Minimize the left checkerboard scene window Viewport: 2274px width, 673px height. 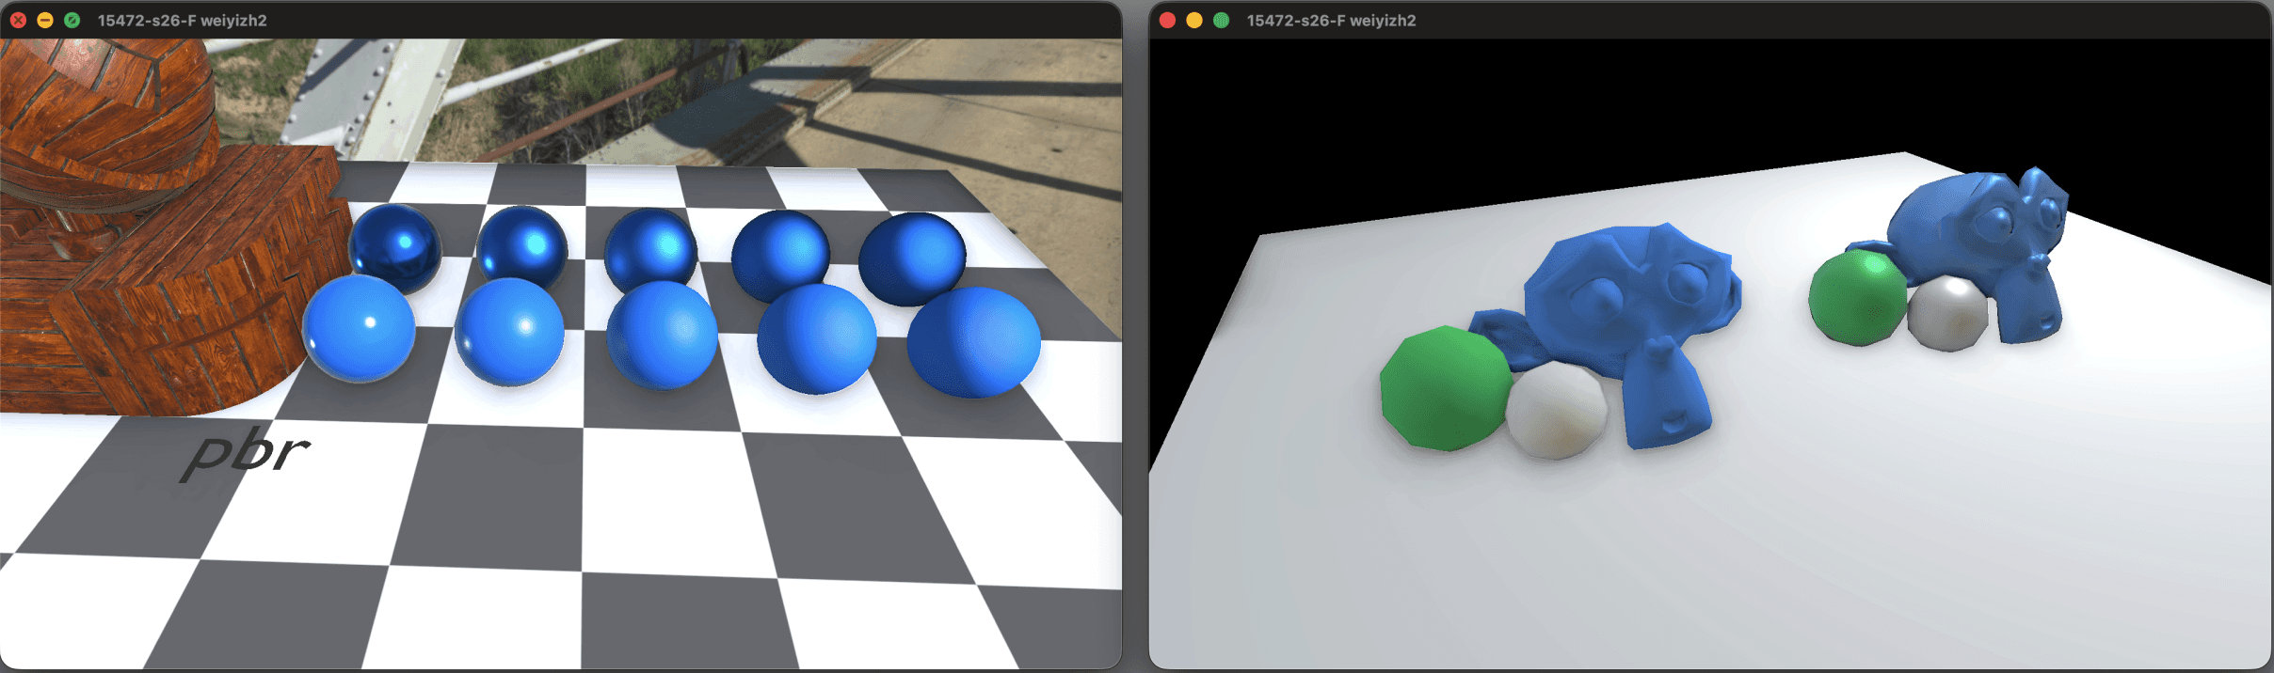pyautogui.click(x=45, y=20)
